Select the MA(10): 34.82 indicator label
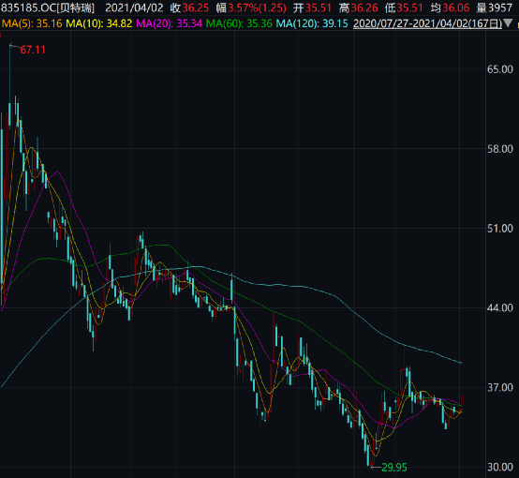519x478 pixels. pyautogui.click(x=99, y=23)
